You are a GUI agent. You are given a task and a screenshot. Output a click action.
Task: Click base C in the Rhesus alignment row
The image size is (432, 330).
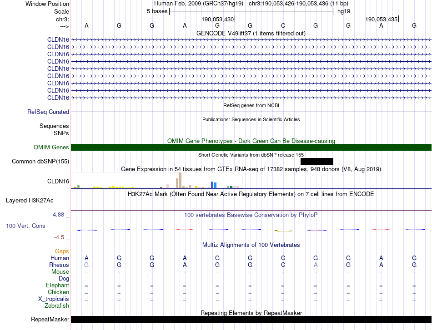[283, 265]
